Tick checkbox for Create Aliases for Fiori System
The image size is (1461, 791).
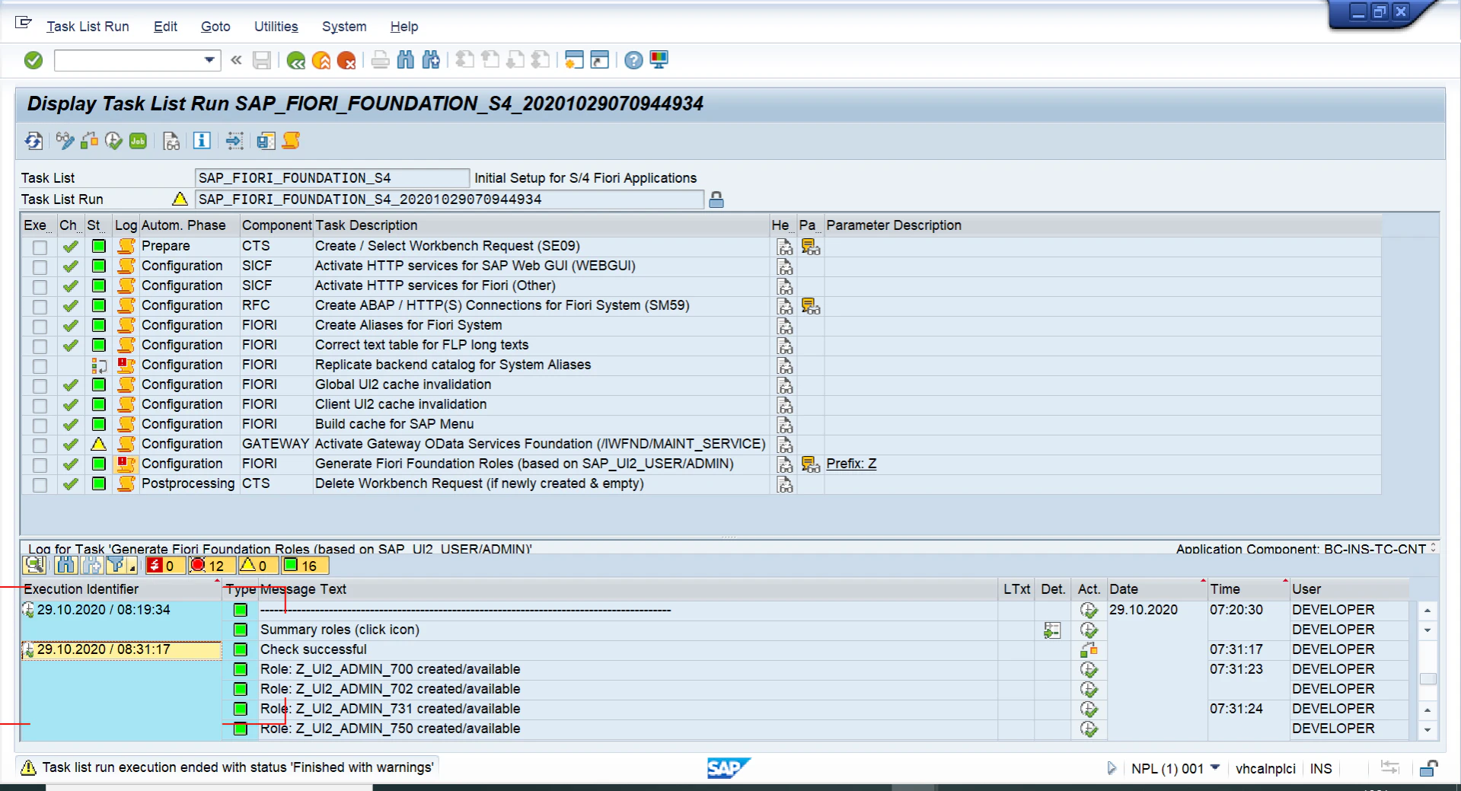click(x=40, y=327)
